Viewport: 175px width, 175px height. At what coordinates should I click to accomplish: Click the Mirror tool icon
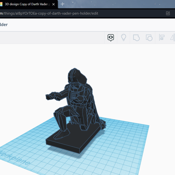173,37
